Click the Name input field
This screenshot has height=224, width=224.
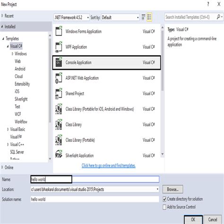tap(95, 179)
